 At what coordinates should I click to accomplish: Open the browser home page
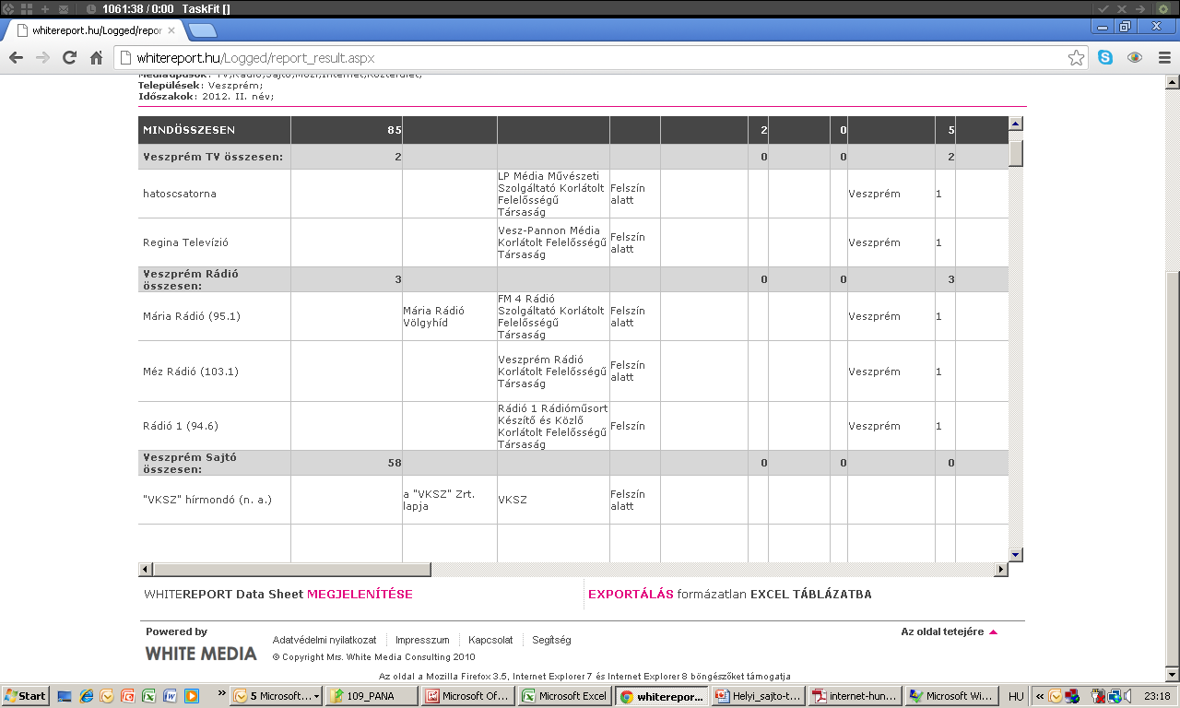[96, 57]
